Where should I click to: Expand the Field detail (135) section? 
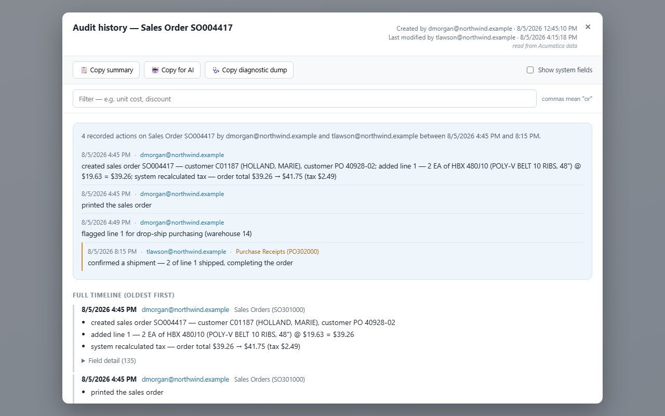pyautogui.click(x=109, y=360)
